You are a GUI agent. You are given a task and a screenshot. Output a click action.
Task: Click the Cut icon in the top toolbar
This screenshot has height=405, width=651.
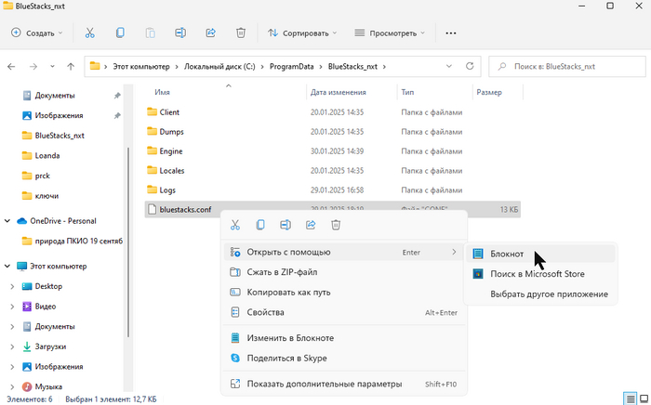89,33
